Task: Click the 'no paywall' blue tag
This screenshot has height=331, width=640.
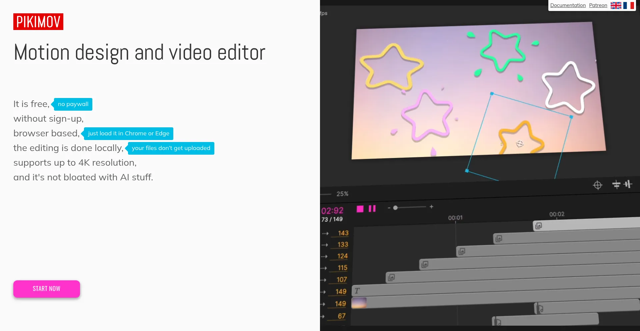Action: [73, 104]
